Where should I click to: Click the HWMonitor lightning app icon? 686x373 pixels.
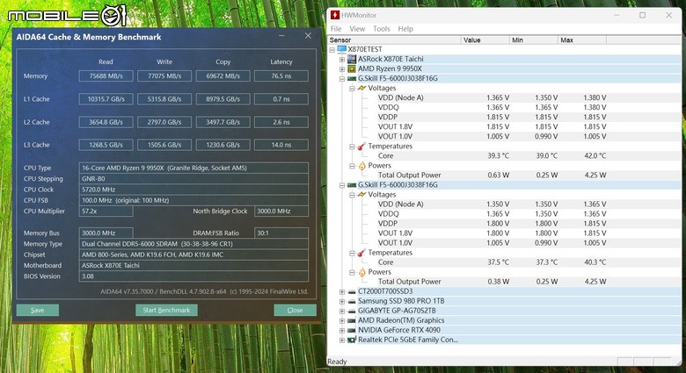(x=335, y=15)
